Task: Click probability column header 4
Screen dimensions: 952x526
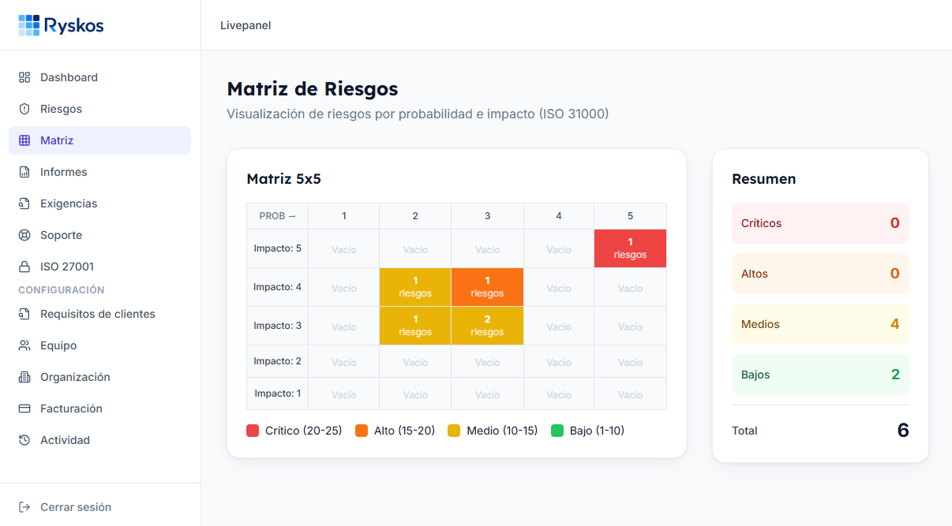Action: tap(559, 216)
